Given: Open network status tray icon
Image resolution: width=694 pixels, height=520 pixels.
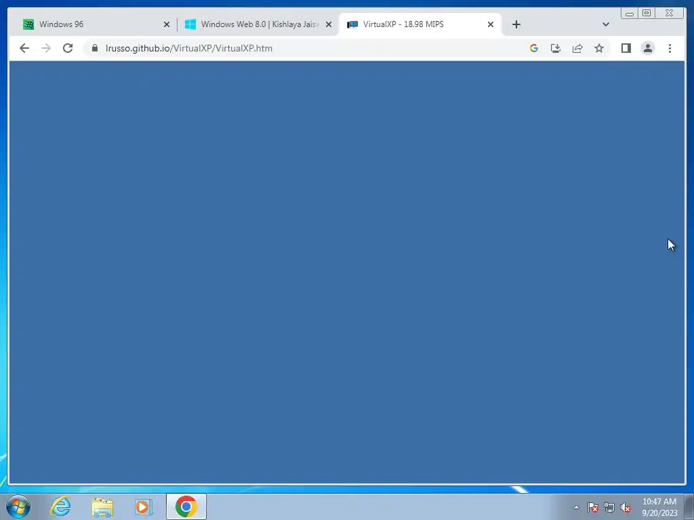Looking at the screenshot, I should coord(609,507).
